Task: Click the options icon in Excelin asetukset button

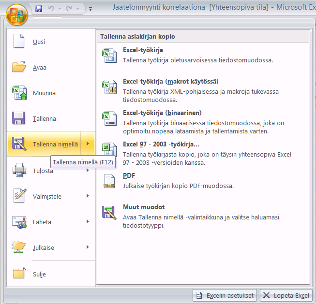Action: tap(199, 295)
